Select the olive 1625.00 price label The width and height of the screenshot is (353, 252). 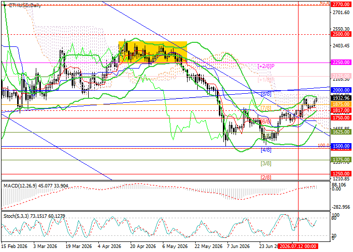coord(341,132)
